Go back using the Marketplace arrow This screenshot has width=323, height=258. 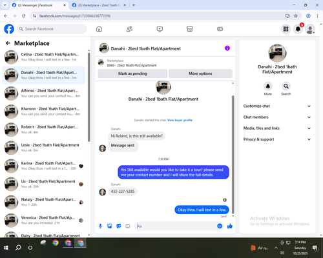pos(8,43)
